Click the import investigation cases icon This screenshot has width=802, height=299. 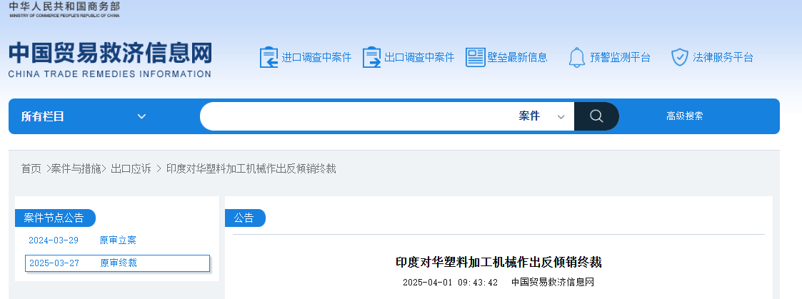point(269,57)
